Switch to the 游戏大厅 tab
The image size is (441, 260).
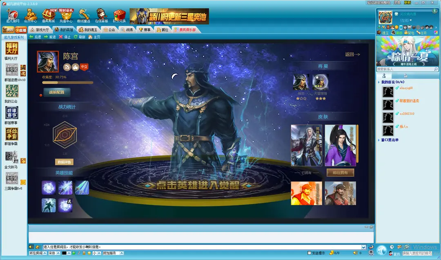click(x=40, y=30)
